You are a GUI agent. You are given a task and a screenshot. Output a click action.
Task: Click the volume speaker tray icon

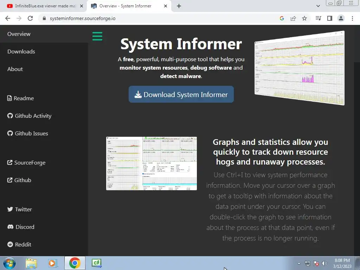tap(324, 263)
